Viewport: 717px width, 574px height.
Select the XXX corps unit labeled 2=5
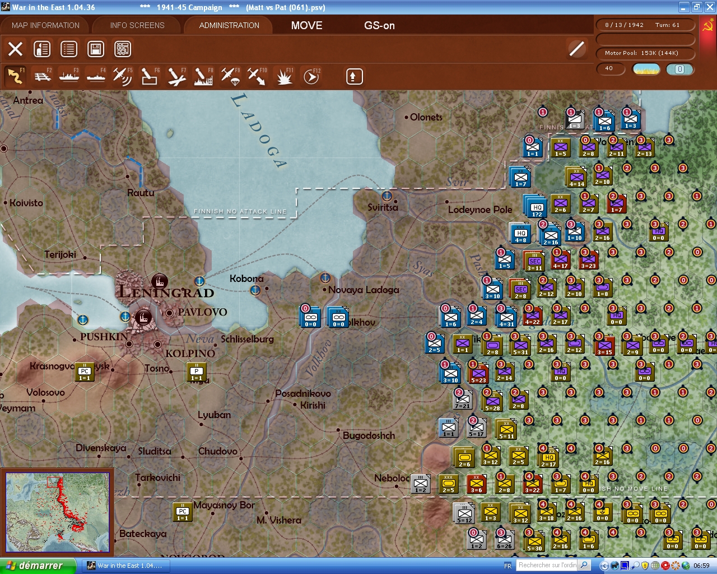pos(448,484)
